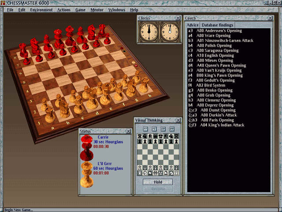Viewport: 282px width, 212px height.
Task: Step back one move in Visual Thinking
Action: click(154, 129)
